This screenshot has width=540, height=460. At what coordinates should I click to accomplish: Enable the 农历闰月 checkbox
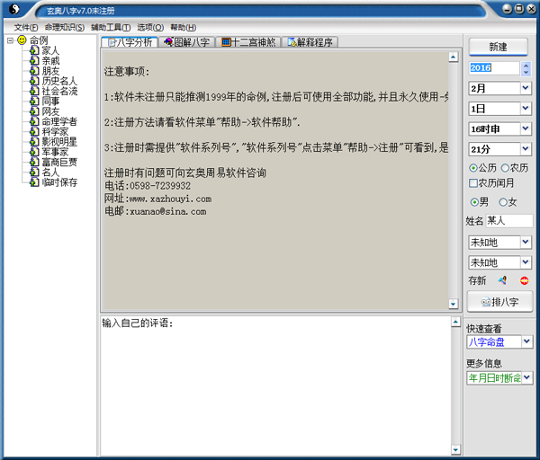[473, 183]
